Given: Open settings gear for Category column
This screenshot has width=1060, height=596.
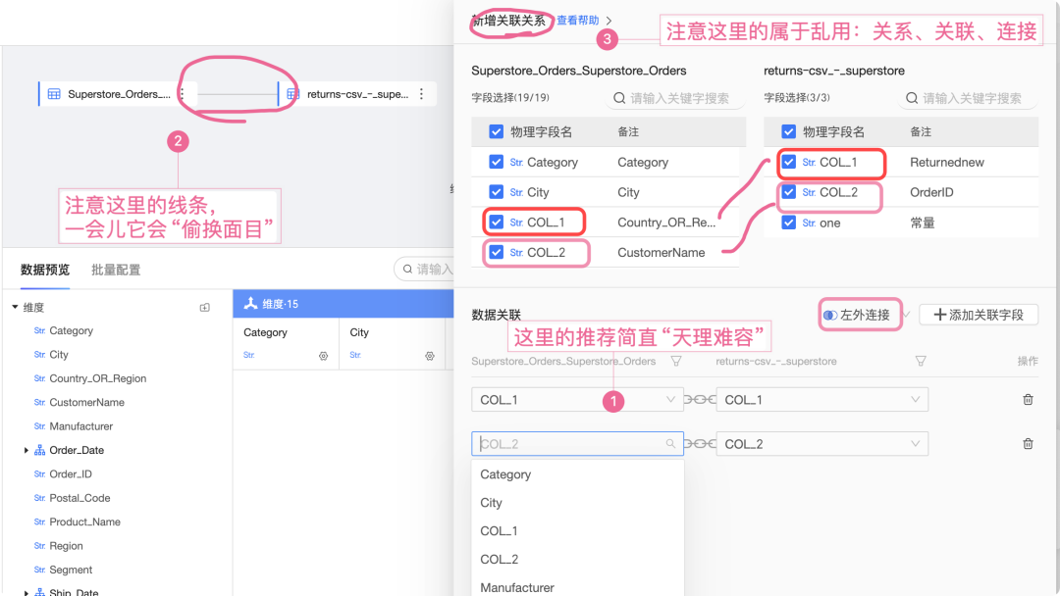Looking at the screenshot, I should 323,356.
